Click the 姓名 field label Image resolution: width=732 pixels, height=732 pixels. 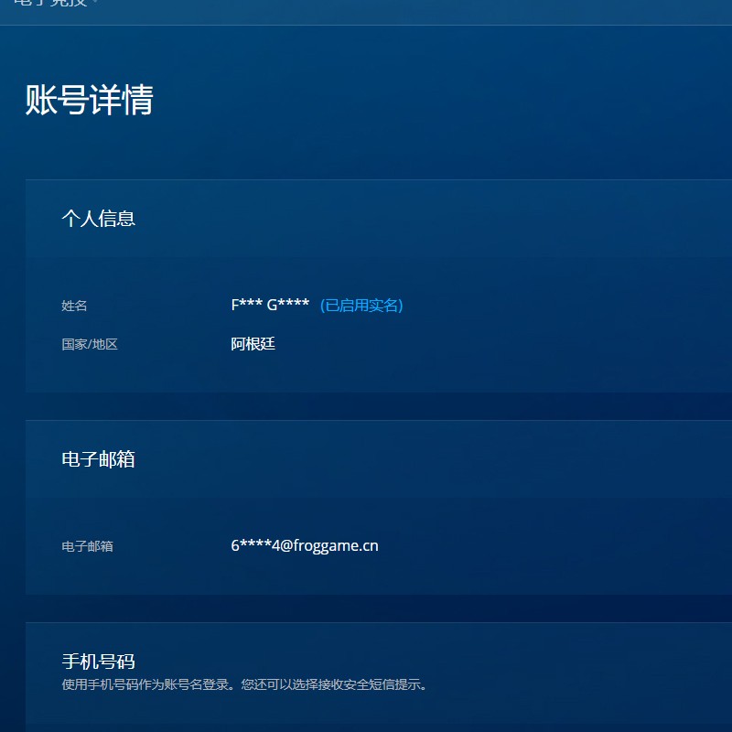pos(74,306)
